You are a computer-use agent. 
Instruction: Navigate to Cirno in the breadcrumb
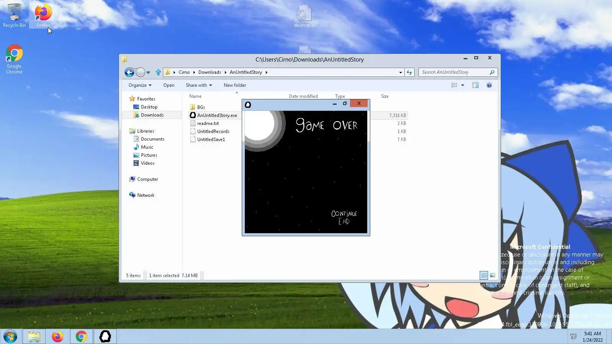click(x=184, y=72)
